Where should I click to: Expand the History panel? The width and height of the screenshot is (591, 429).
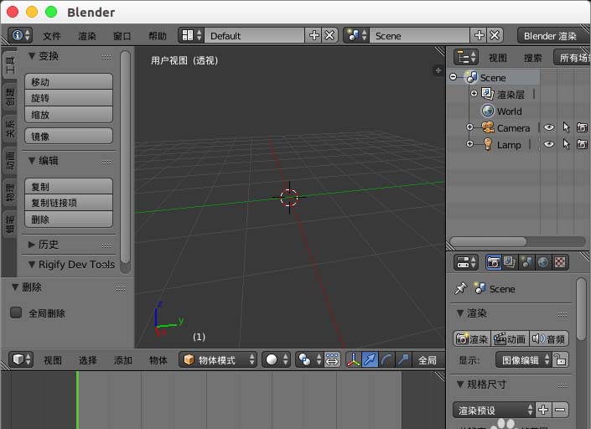[32, 245]
